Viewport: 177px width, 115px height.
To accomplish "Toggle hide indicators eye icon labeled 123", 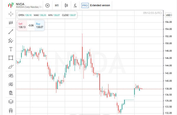I will click(x=11, y=84).
